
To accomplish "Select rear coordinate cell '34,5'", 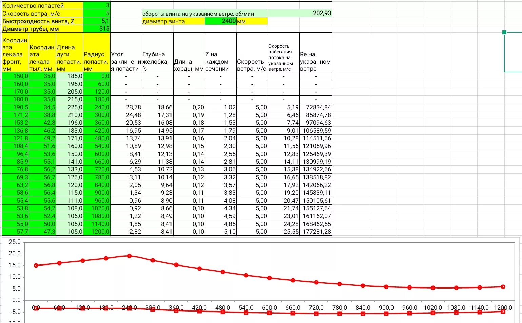I will coord(42,107).
